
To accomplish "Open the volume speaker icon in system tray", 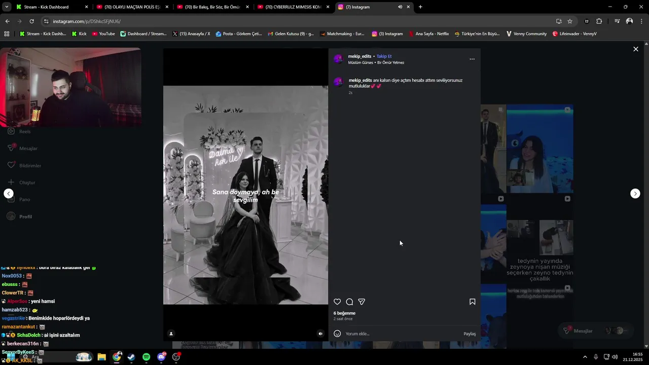I will (615, 357).
